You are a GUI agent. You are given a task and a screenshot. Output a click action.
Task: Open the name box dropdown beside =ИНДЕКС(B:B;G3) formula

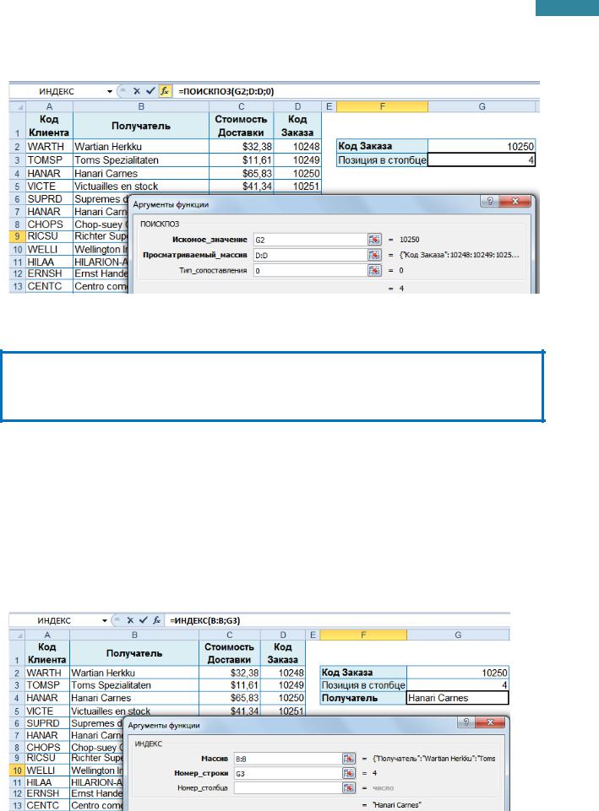(105, 620)
